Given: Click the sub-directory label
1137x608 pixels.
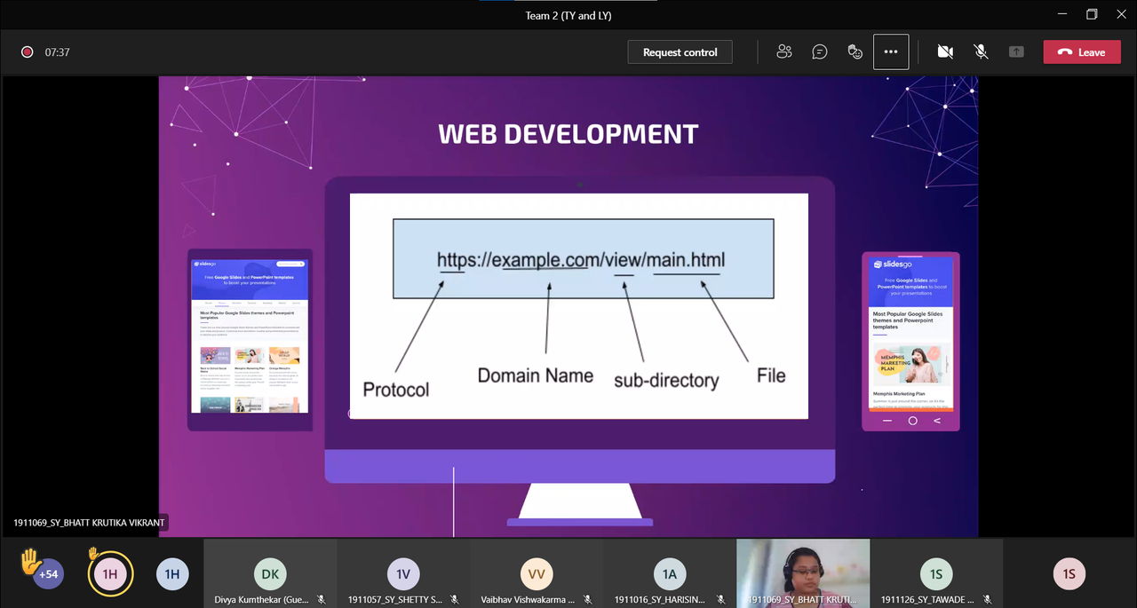Looking at the screenshot, I should [x=666, y=380].
